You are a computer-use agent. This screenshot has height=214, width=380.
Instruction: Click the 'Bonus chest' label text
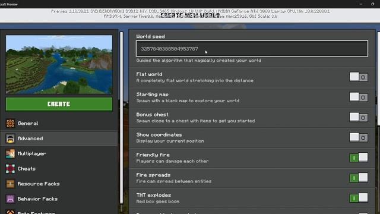152,115
